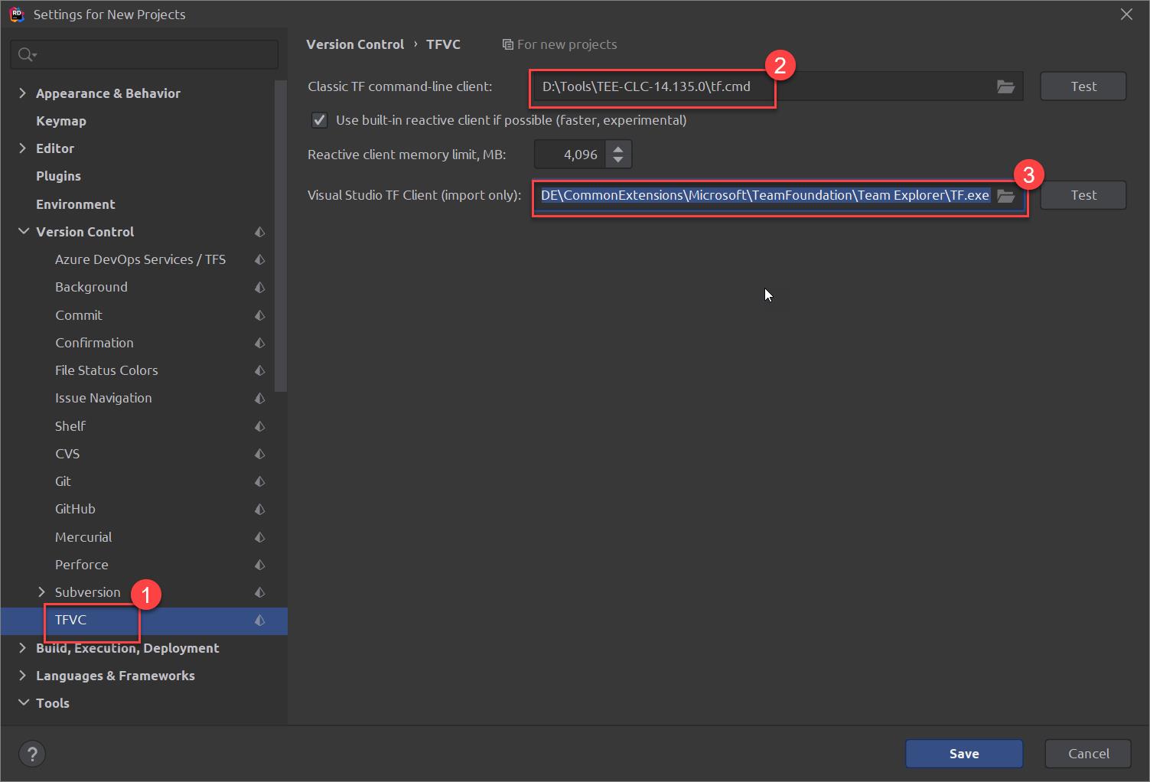Click project-level icon beside Version Control
The height and width of the screenshot is (782, 1150).
point(260,232)
